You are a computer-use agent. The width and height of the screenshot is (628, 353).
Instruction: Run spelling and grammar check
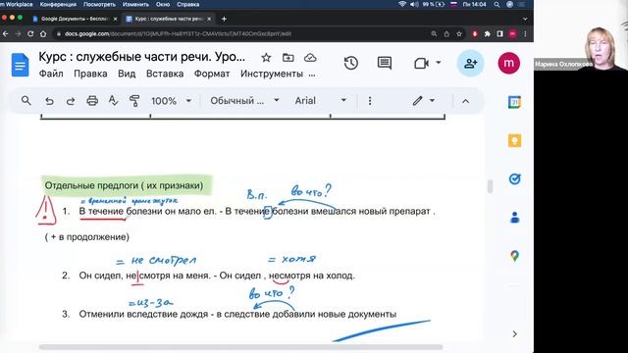click(x=114, y=101)
